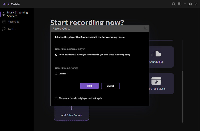Select the YouTube Music icon

point(156,81)
